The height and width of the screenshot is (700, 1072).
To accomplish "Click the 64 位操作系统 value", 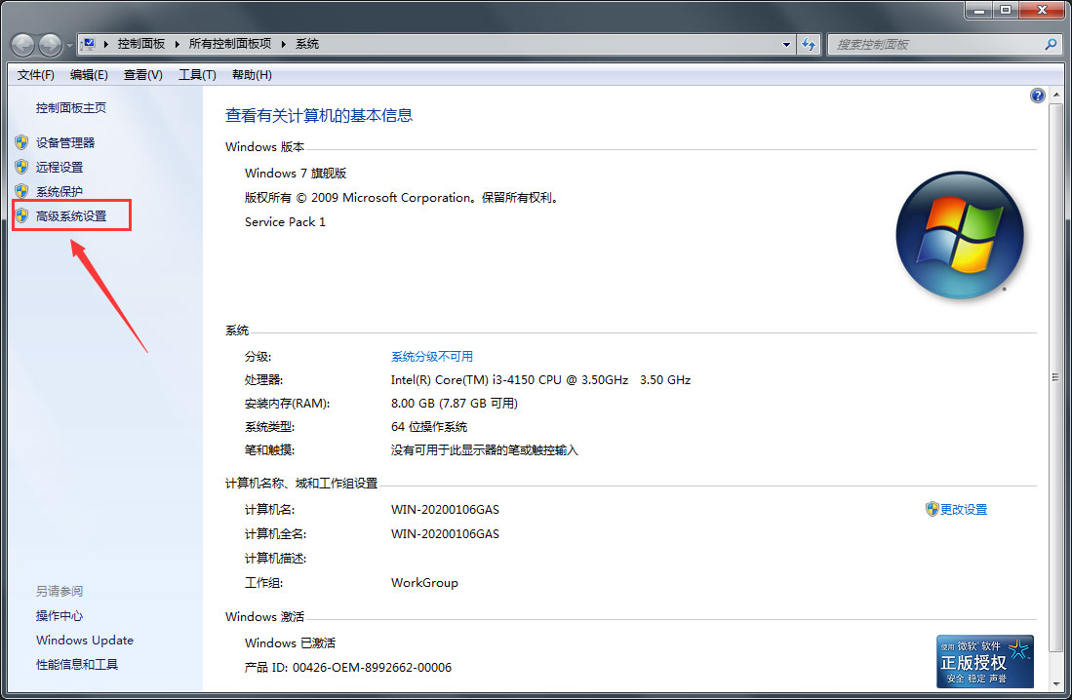I will (429, 427).
